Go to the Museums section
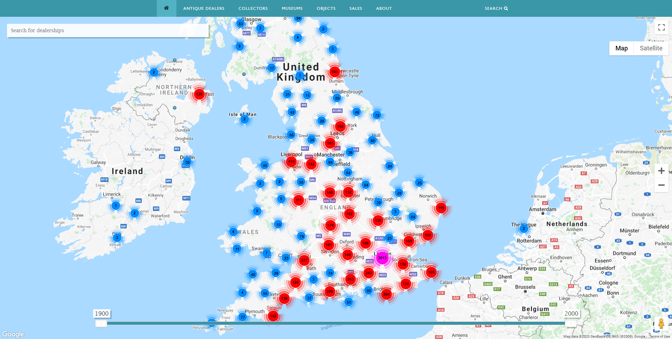The width and height of the screenshot is (672, 339). 292,8
